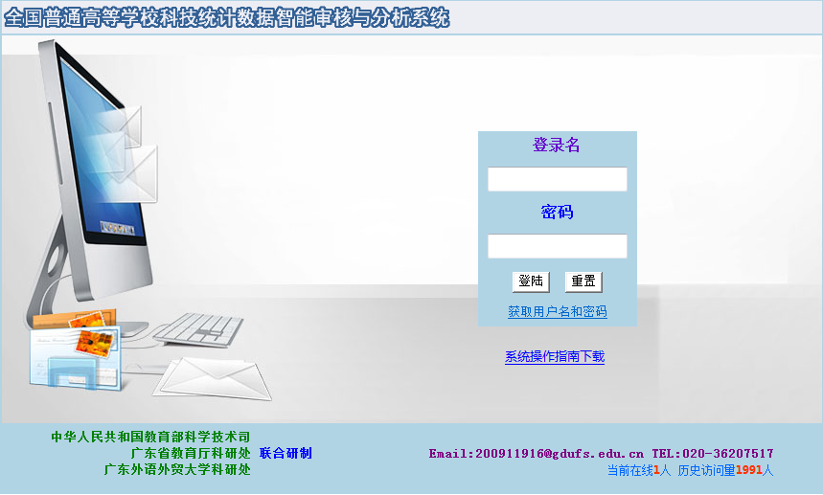Click the white keyboard image

pos(197,328)
